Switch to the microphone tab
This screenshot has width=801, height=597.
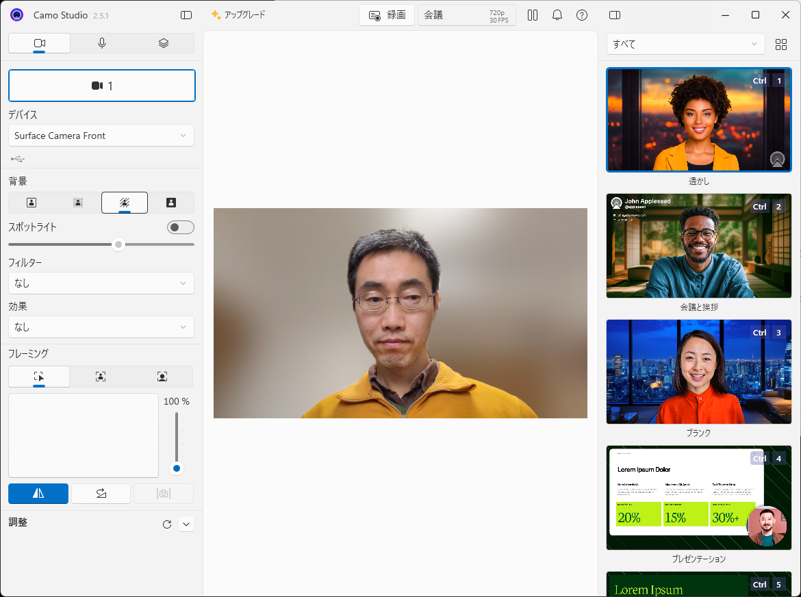(101, 43)
